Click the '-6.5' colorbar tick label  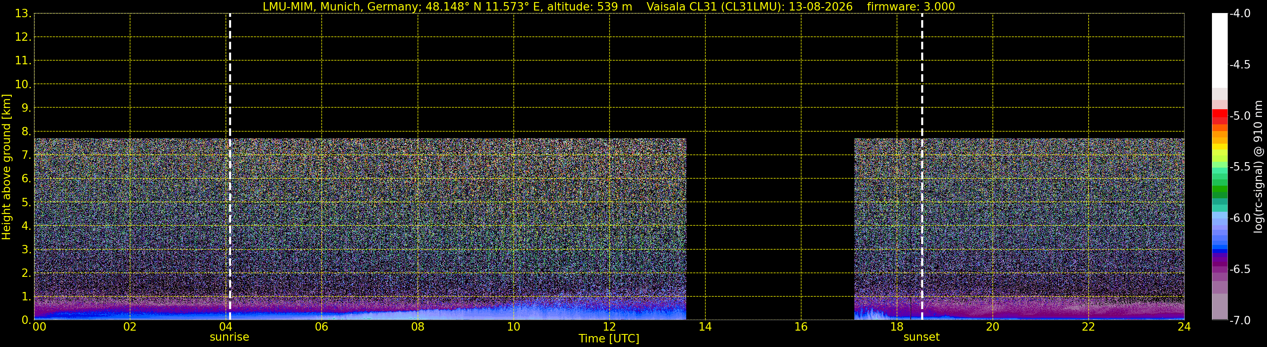[x=1239, y=269]
